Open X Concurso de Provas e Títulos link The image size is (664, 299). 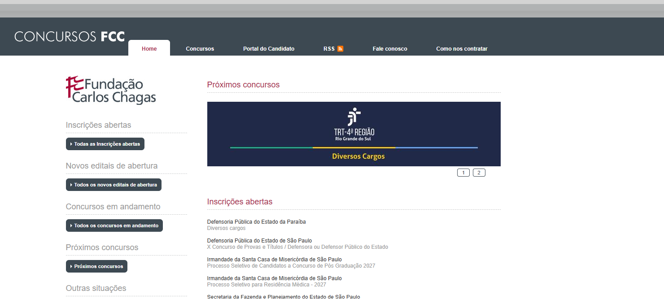(298, 247)
